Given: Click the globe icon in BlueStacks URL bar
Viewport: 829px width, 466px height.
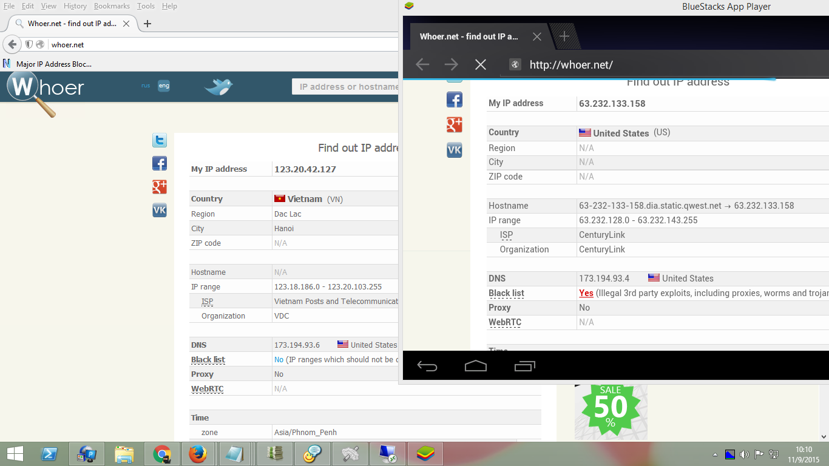Looking at the screenshot, I should 515,64.
